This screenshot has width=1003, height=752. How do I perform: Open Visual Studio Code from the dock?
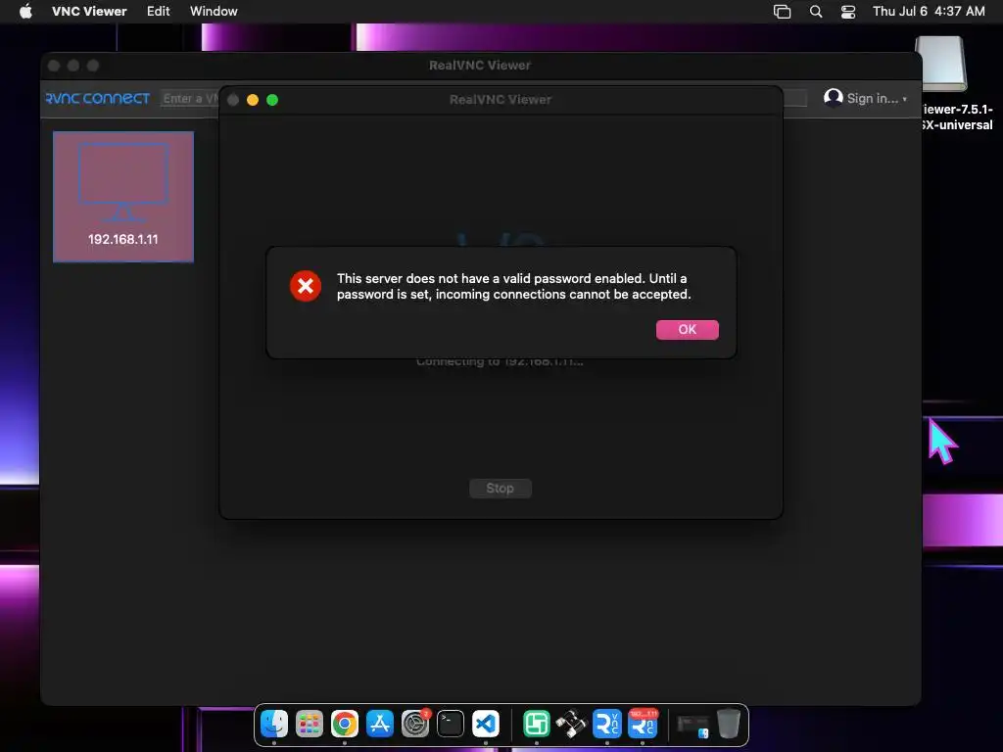(x=486, y=724)
